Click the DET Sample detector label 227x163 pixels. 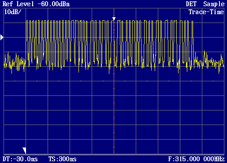pos(205,4)
